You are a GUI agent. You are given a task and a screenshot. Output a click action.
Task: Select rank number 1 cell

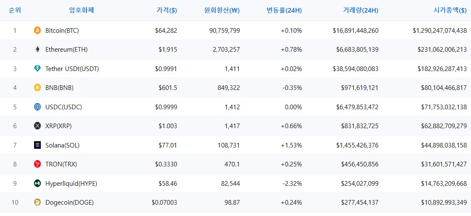pos(15,31)
